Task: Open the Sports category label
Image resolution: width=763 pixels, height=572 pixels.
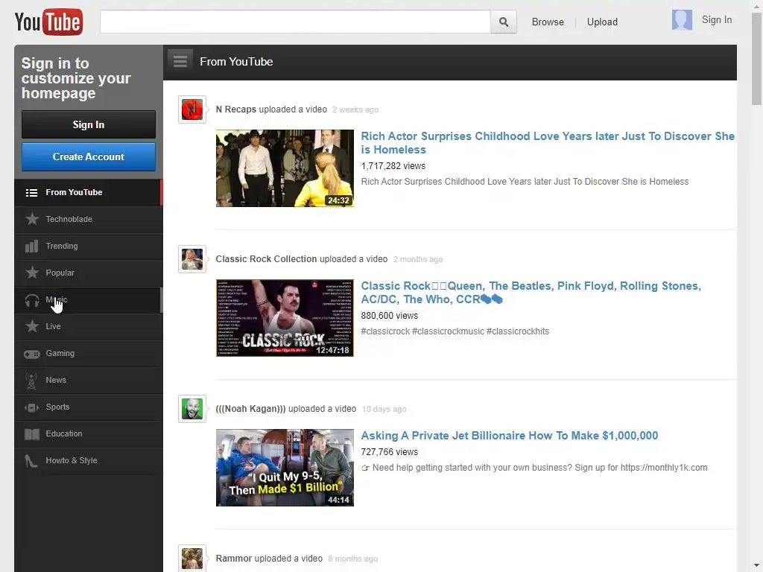Action: point(57,407)
